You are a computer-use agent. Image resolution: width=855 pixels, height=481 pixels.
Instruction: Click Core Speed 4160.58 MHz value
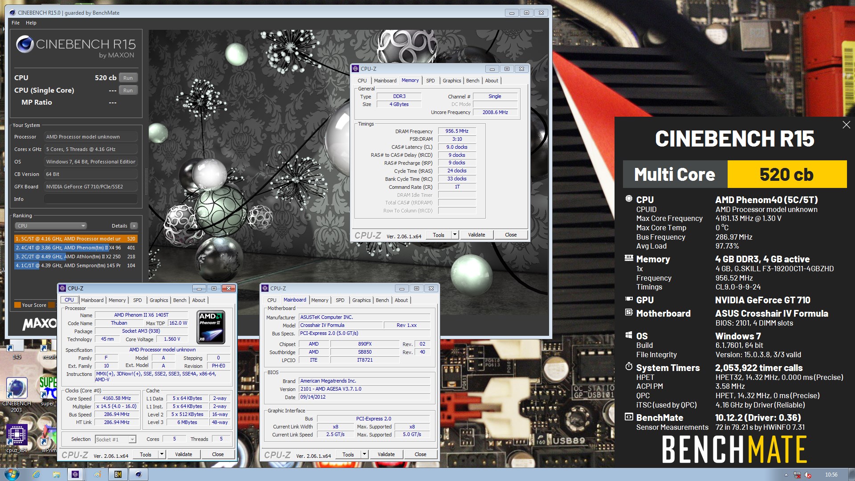(x=117, y=398)
